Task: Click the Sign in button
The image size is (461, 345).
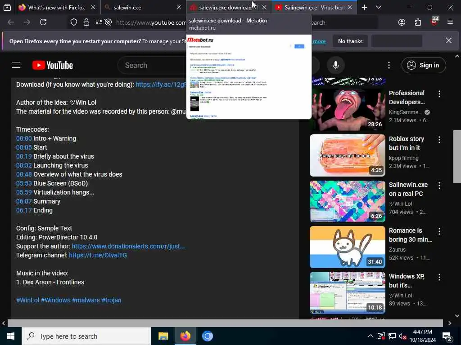Action: [x=423, y=65]
